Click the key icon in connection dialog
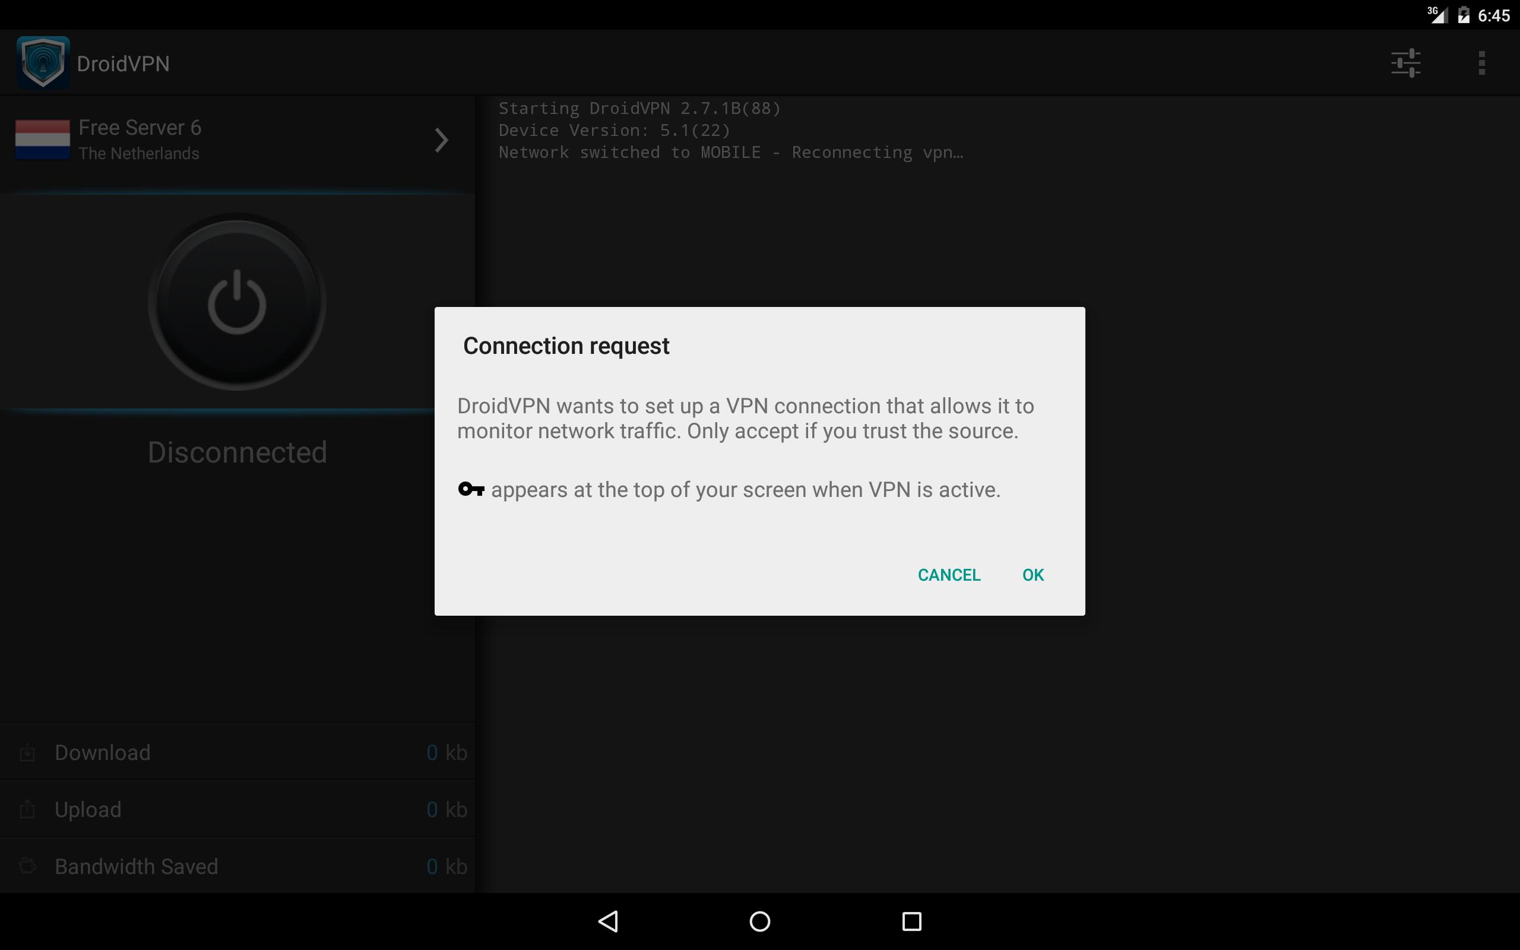Screen dimensions: 1520x950 [471, 489]
